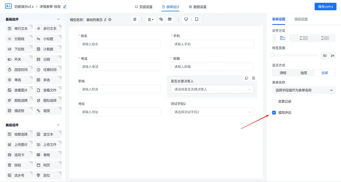Set alignment to right-aligned labels

point(325,38)
